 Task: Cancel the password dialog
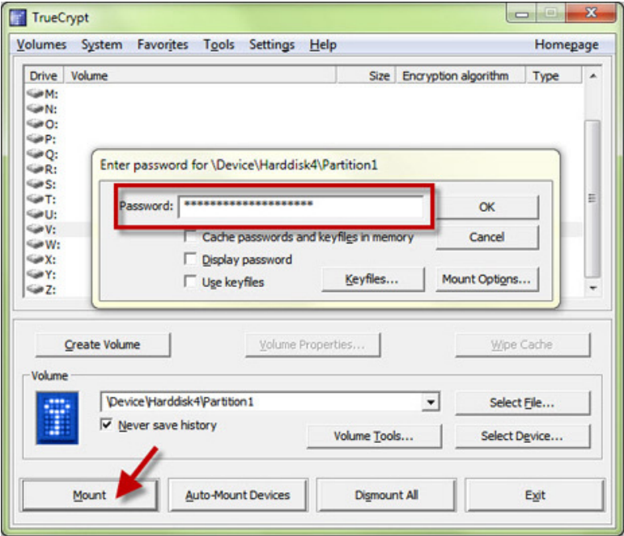(x=487, y=237)
